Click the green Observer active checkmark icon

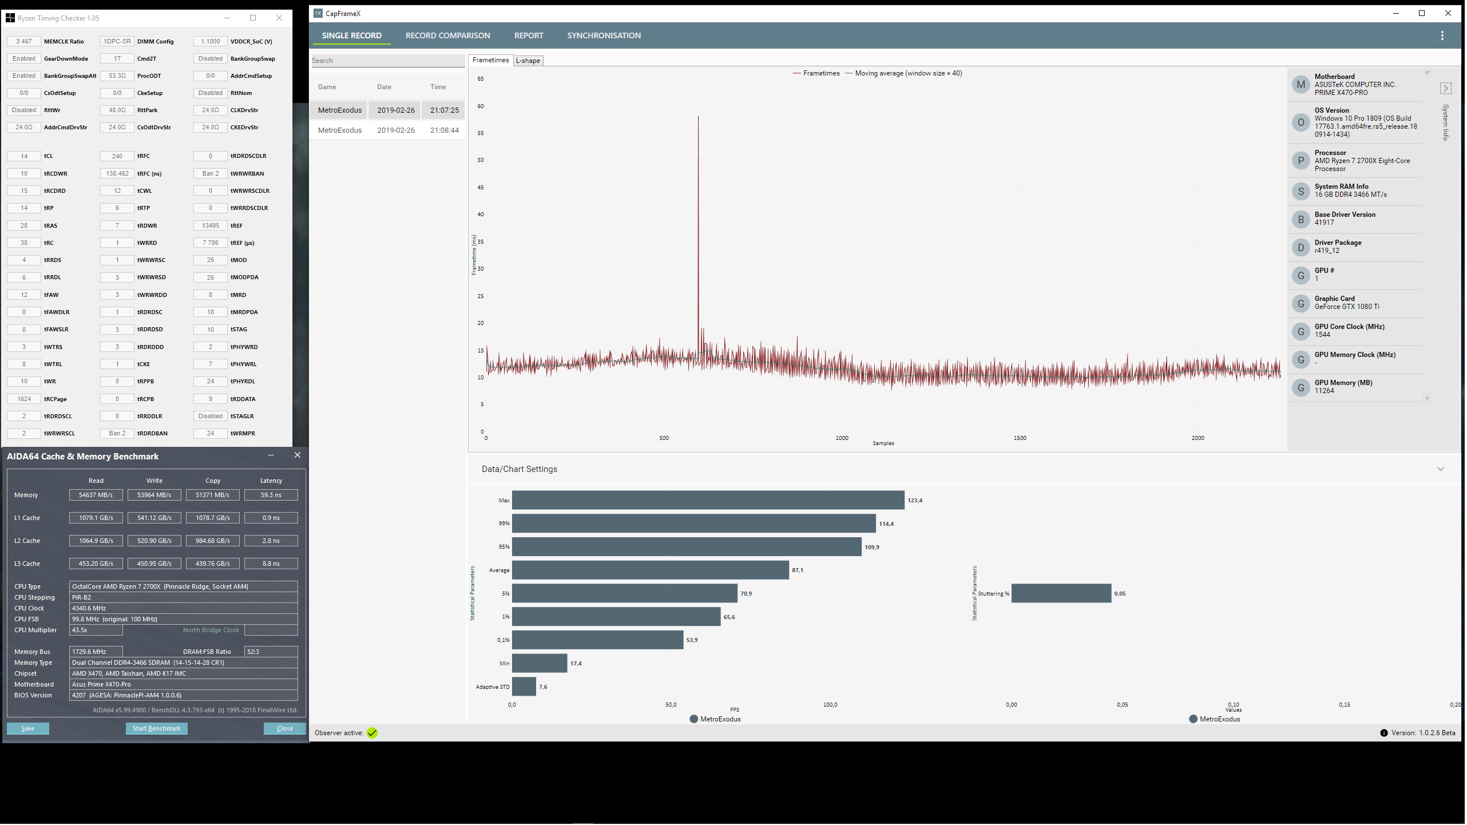click(x=373, y=734)
